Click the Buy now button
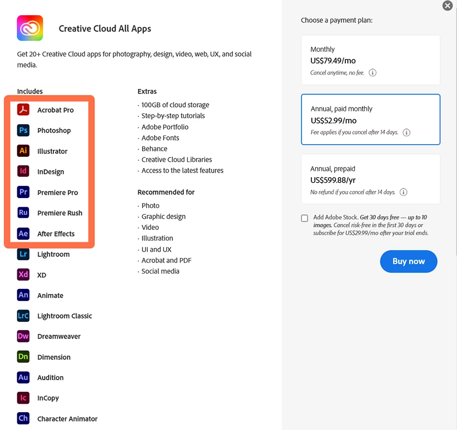 pos(408,261)
